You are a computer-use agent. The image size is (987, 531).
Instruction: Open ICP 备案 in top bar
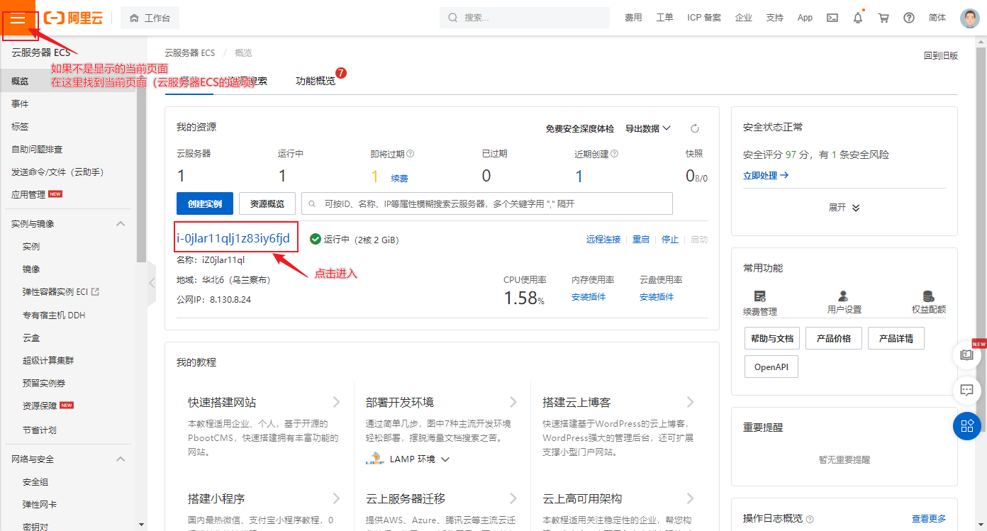[x=704, y=18]
